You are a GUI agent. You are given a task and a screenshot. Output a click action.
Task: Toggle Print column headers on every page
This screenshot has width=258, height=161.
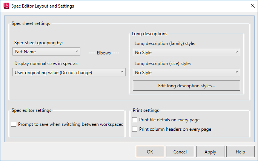(x=135, y=129)
